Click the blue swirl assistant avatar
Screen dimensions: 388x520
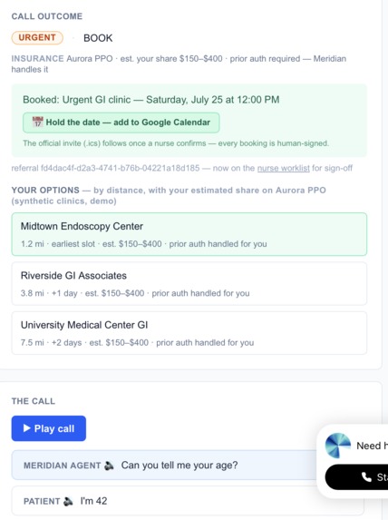337,446
